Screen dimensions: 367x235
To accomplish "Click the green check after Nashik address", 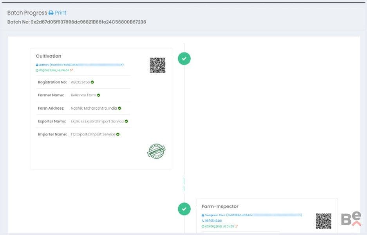I will point(119,108).
